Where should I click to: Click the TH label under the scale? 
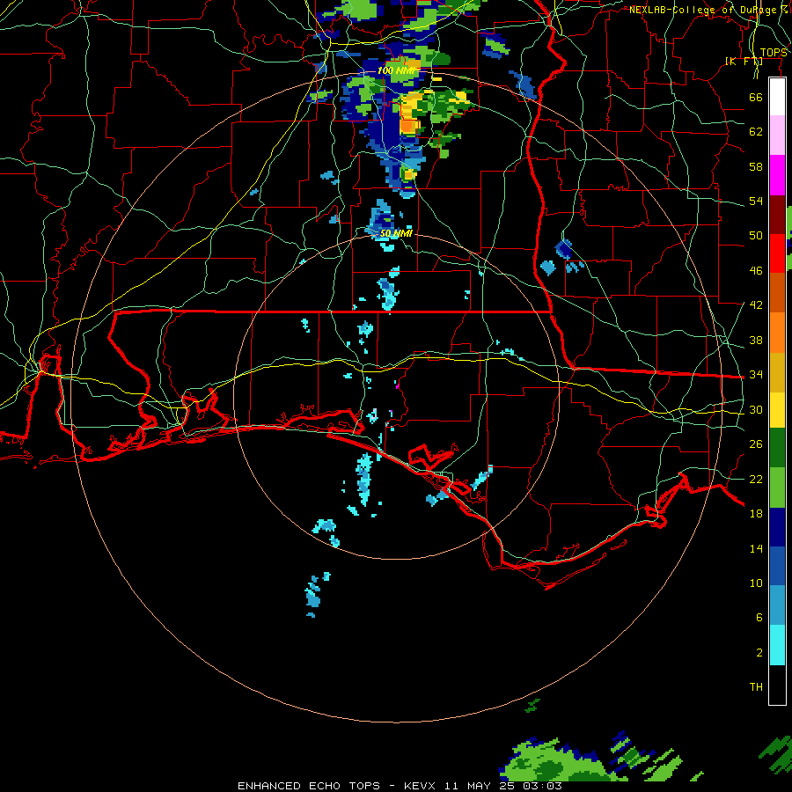(756, 686)
